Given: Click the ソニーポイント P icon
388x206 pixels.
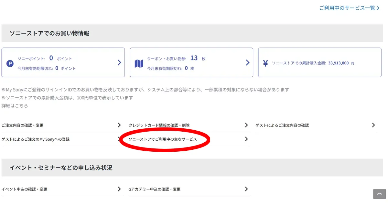Looking at the screenshot, I should (10, 64).
